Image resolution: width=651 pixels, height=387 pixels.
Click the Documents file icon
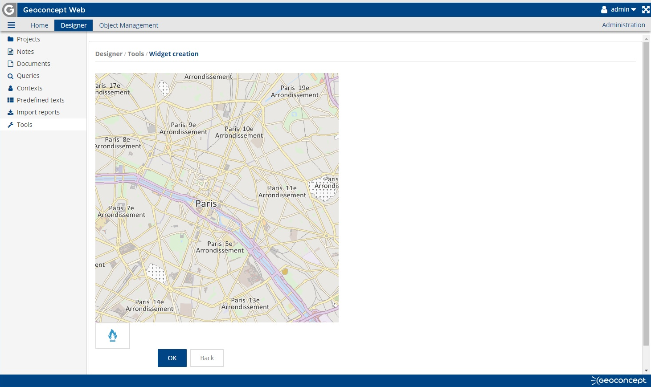pyautogui.click(x=11, y=64)
